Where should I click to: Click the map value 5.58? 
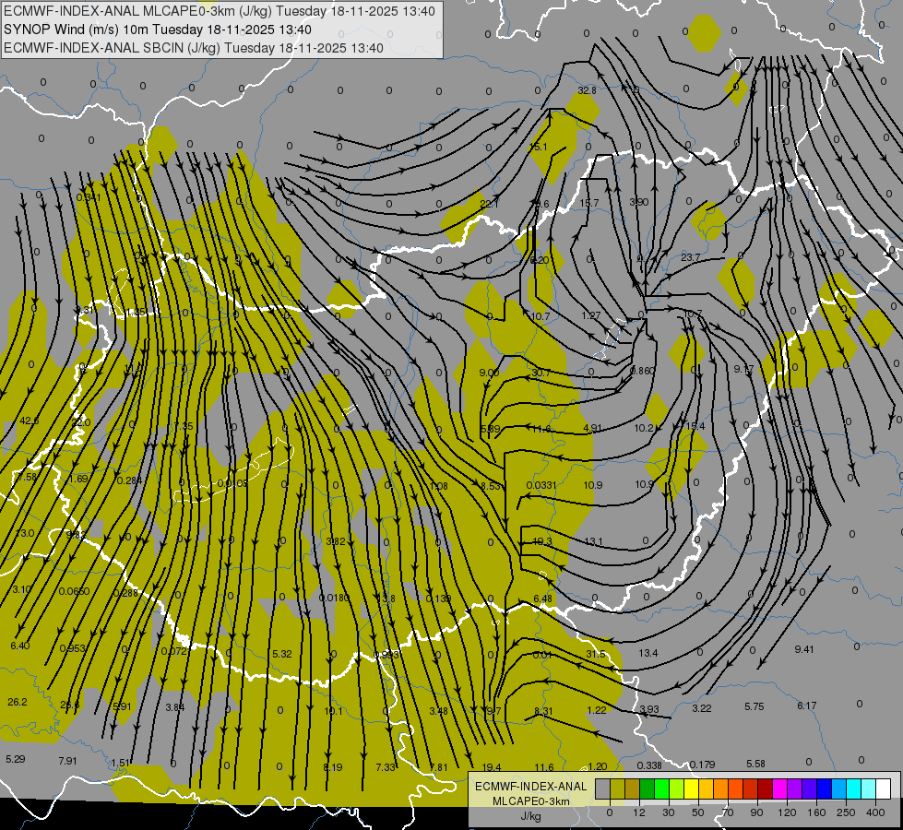click(755, 764)
